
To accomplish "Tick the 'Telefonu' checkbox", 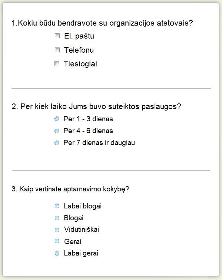I will click(x=57, y=50).
